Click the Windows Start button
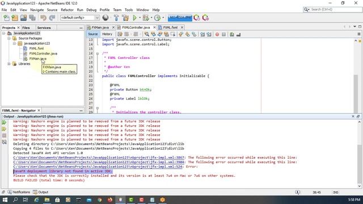 pyautogui.click(x=5, y=200)
